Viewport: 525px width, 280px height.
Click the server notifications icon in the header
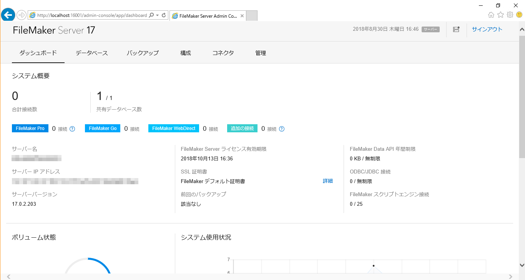(456, 29)
